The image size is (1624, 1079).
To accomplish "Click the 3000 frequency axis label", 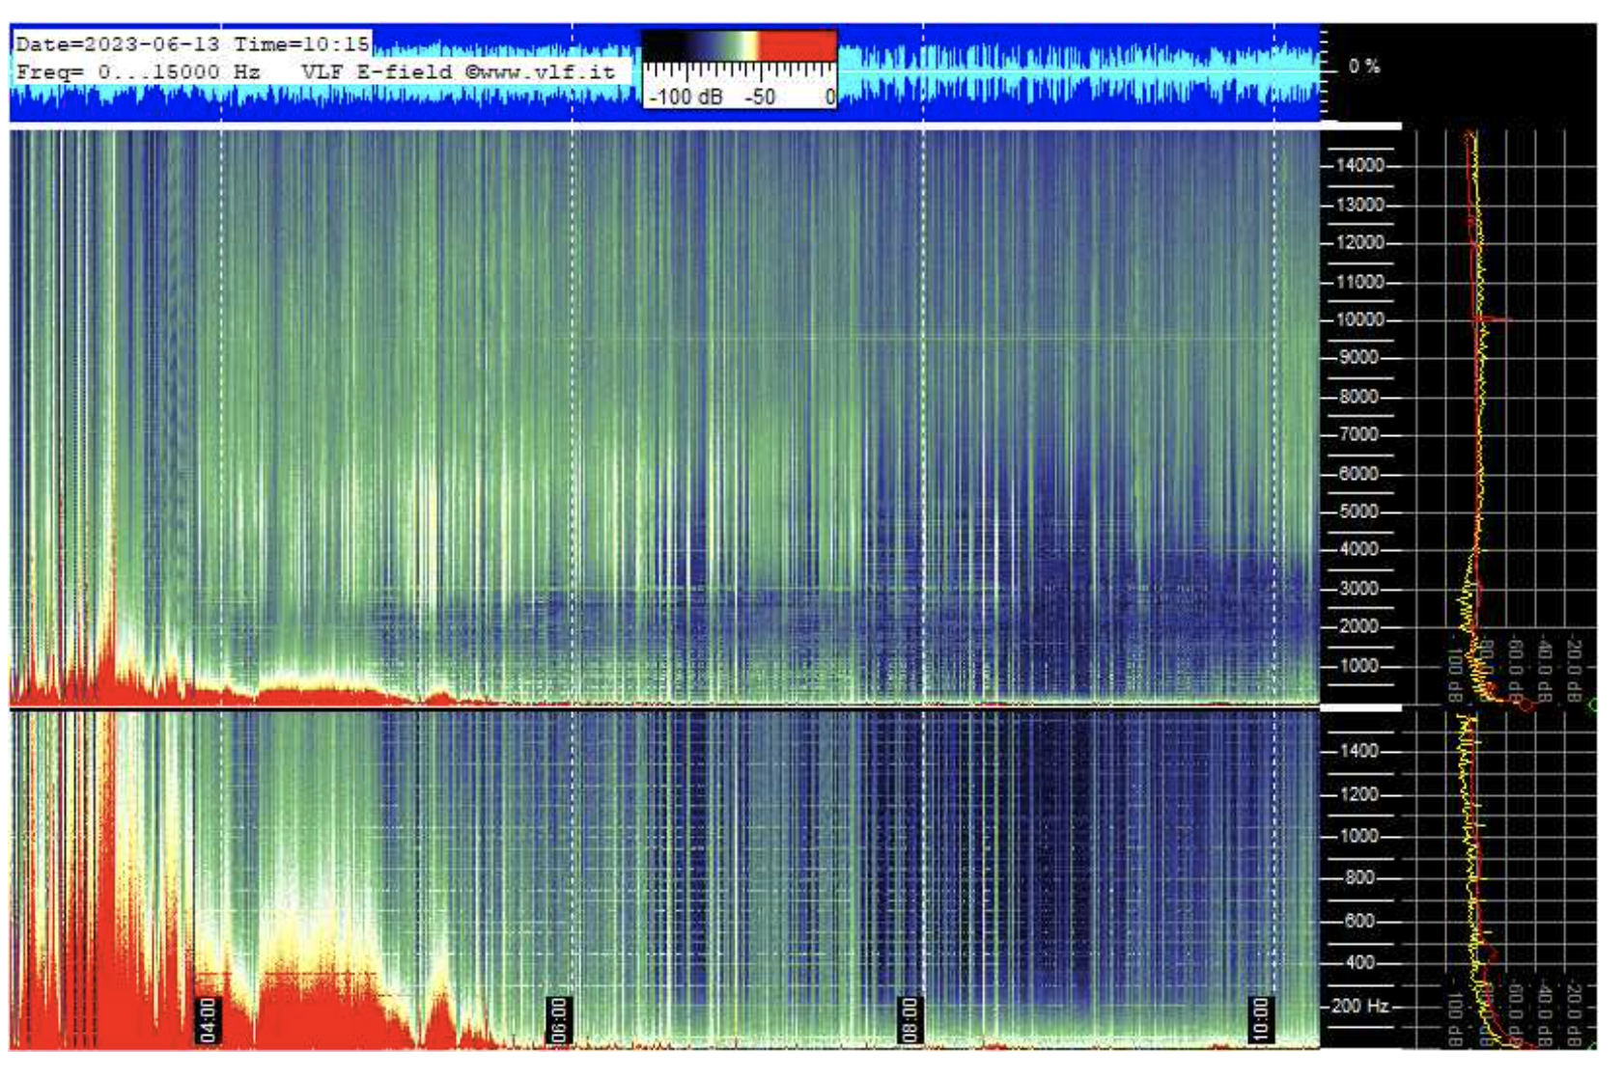I will (1359, 589).
